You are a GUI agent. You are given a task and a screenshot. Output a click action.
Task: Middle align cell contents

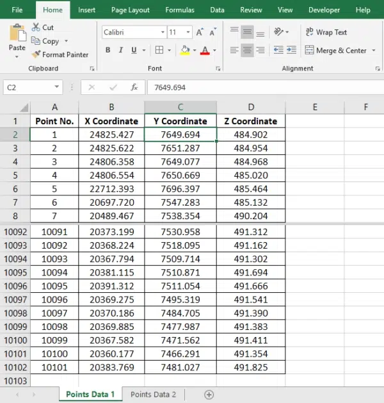tap(247, 32)
